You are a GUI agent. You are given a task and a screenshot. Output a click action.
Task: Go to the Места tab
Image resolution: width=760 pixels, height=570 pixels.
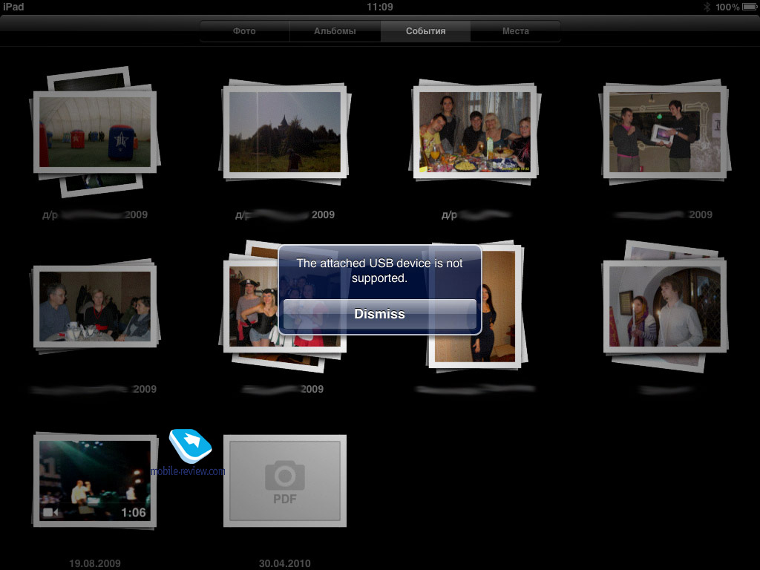pos(515,31)
